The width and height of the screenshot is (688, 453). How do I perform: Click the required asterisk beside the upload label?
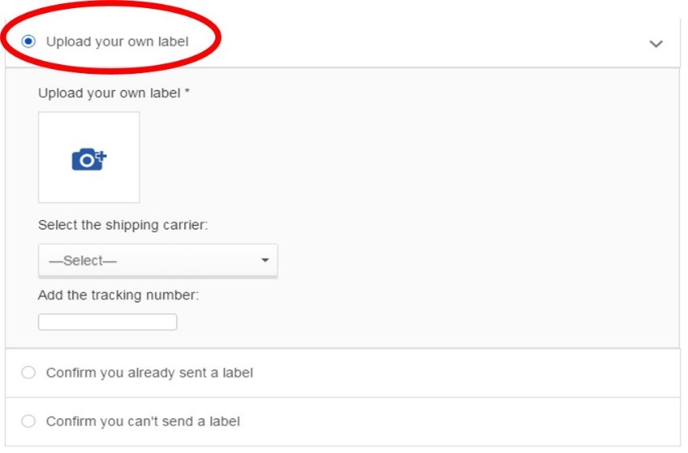tap(187, 92)
